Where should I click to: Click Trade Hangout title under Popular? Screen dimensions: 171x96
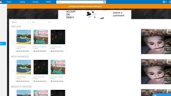point(21,47)
